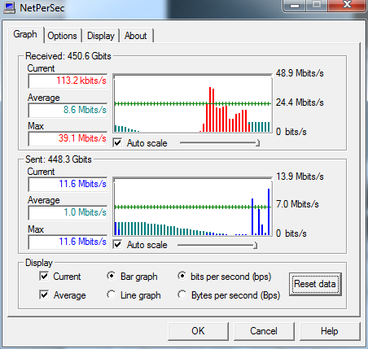Toggle Auto scale for Received graph
The height and width of the screenshot is (349, 368).
click(x=117, y=142)
